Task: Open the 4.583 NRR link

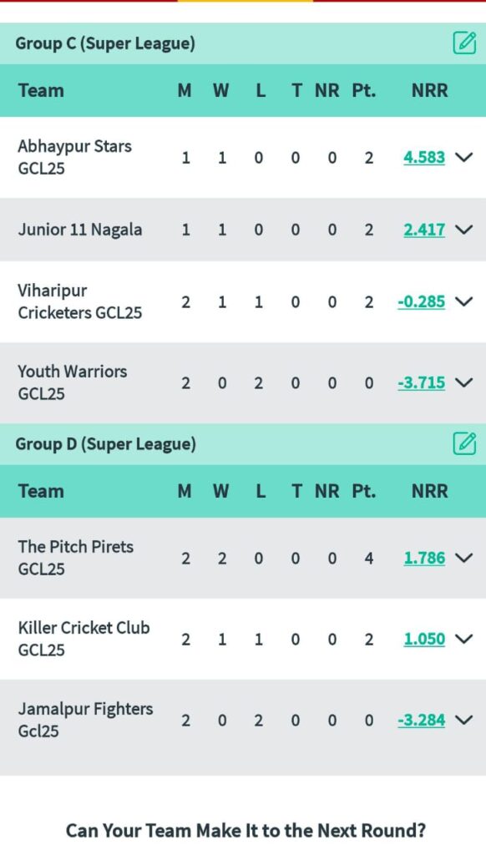Action: (x=424, y=158)
